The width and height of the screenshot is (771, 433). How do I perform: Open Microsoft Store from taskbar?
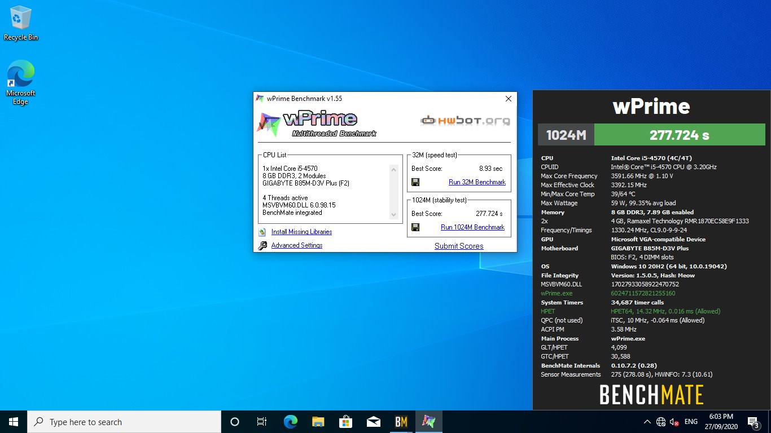[345, 422]
